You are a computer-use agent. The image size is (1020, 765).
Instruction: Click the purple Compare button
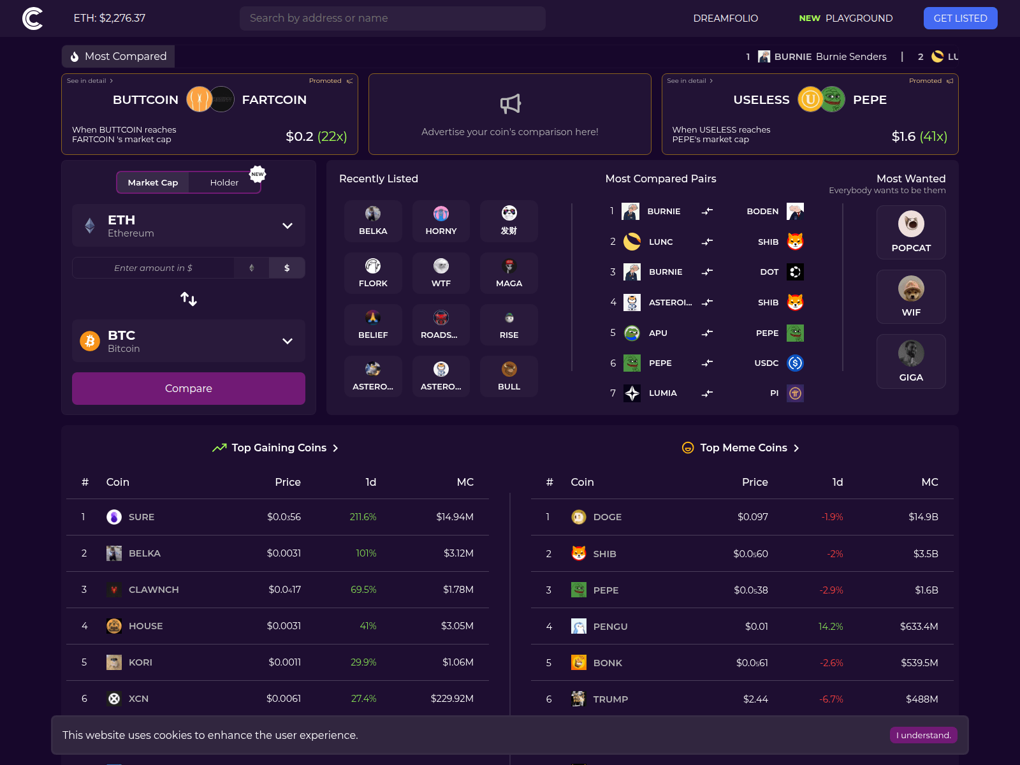pyautogui.click(x=189, y=388)
